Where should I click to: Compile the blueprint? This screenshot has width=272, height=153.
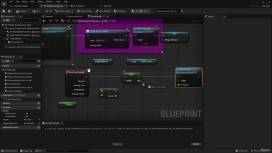pos(21,11)
